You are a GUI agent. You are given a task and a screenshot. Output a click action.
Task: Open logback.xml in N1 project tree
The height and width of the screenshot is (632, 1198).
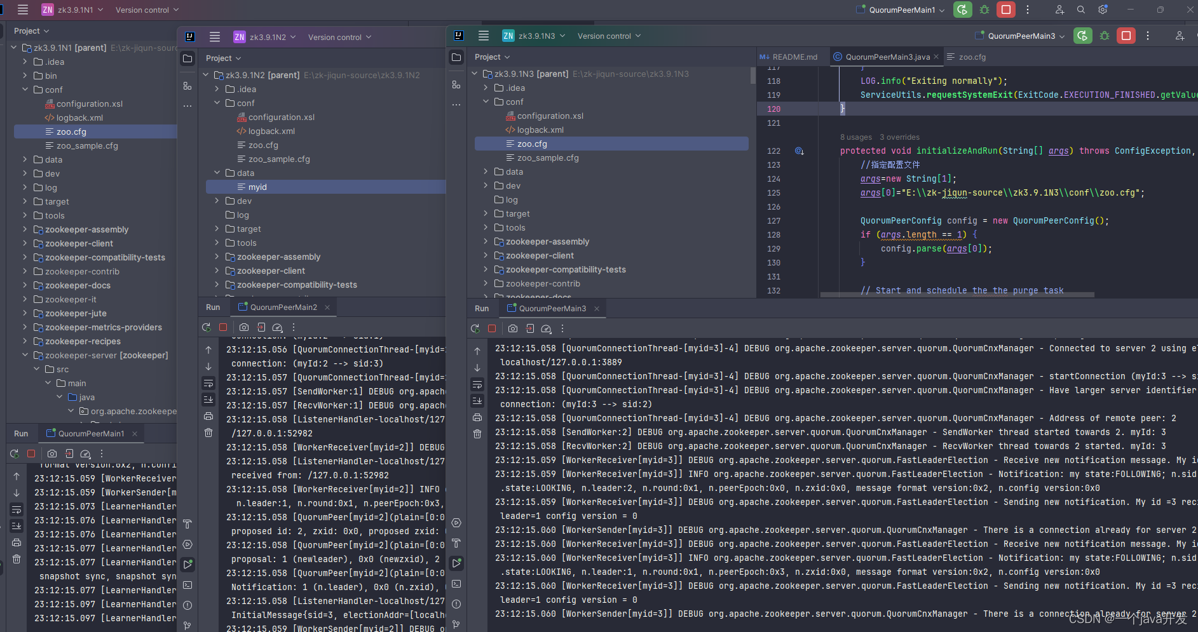pos(79,118)
